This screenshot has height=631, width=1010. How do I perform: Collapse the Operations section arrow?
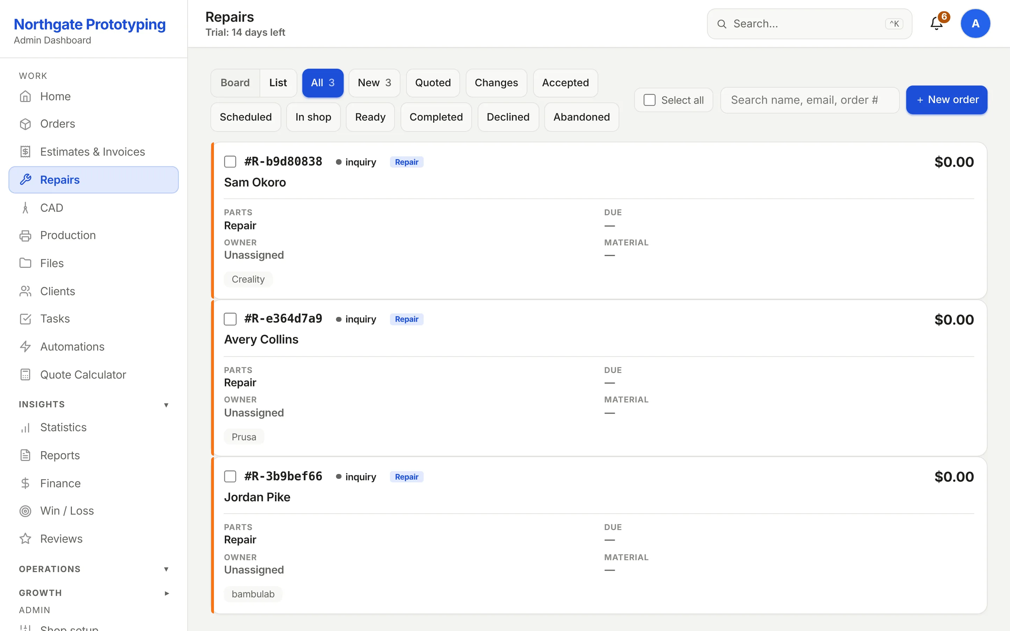[x=166, y=569]
